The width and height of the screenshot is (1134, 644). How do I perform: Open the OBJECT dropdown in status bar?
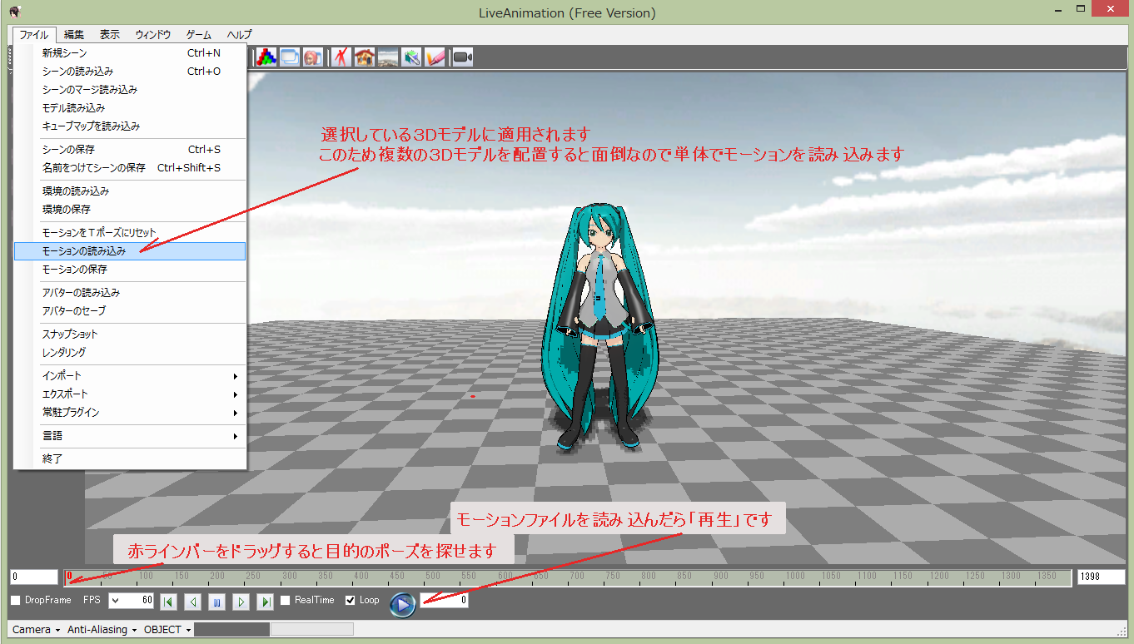point(167,630)
